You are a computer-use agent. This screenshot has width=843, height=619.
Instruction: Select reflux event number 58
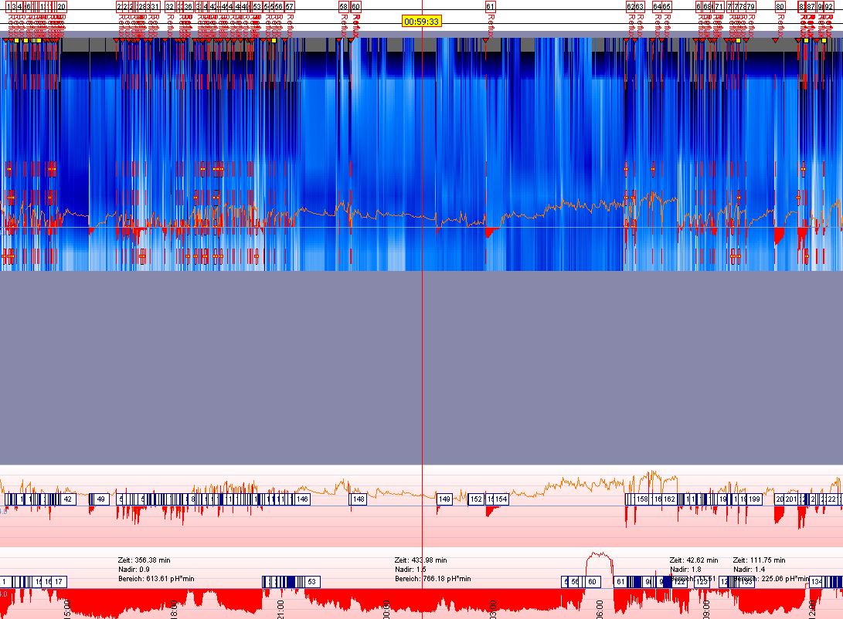344,6
